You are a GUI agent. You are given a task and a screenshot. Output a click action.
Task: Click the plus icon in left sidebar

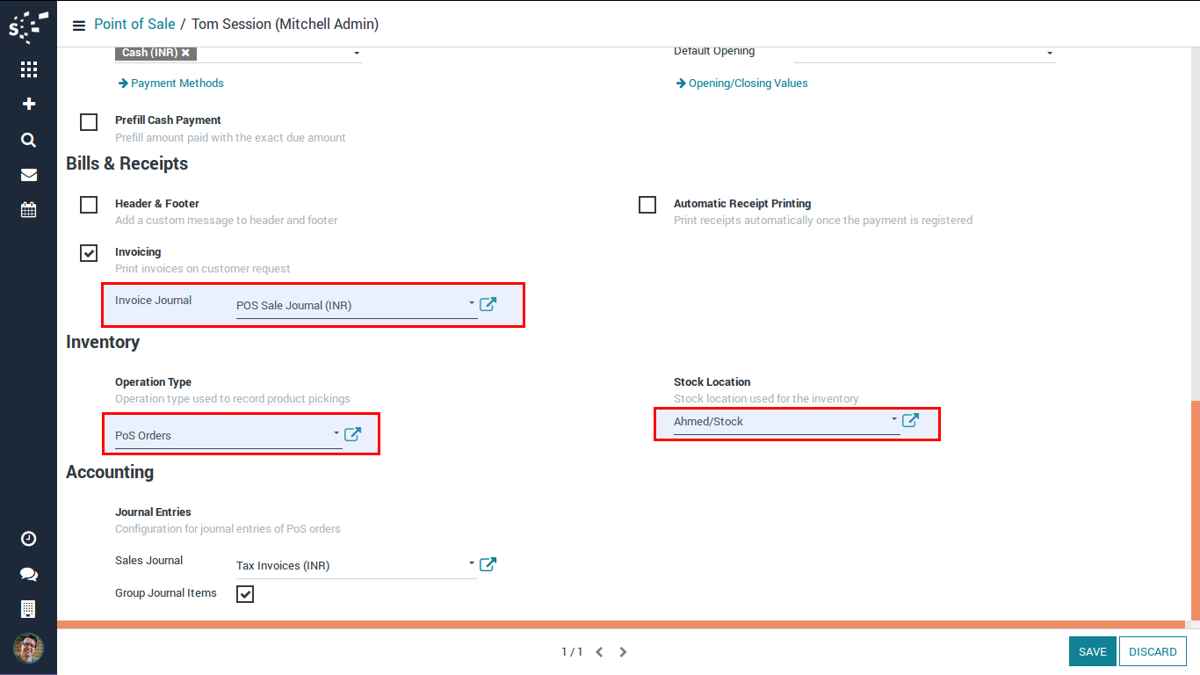28,105
